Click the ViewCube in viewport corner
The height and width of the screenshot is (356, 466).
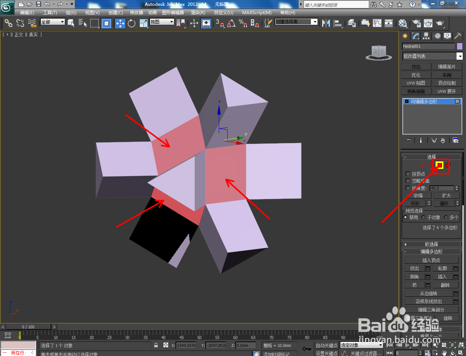pyautogui.click(x=379, y=53)
